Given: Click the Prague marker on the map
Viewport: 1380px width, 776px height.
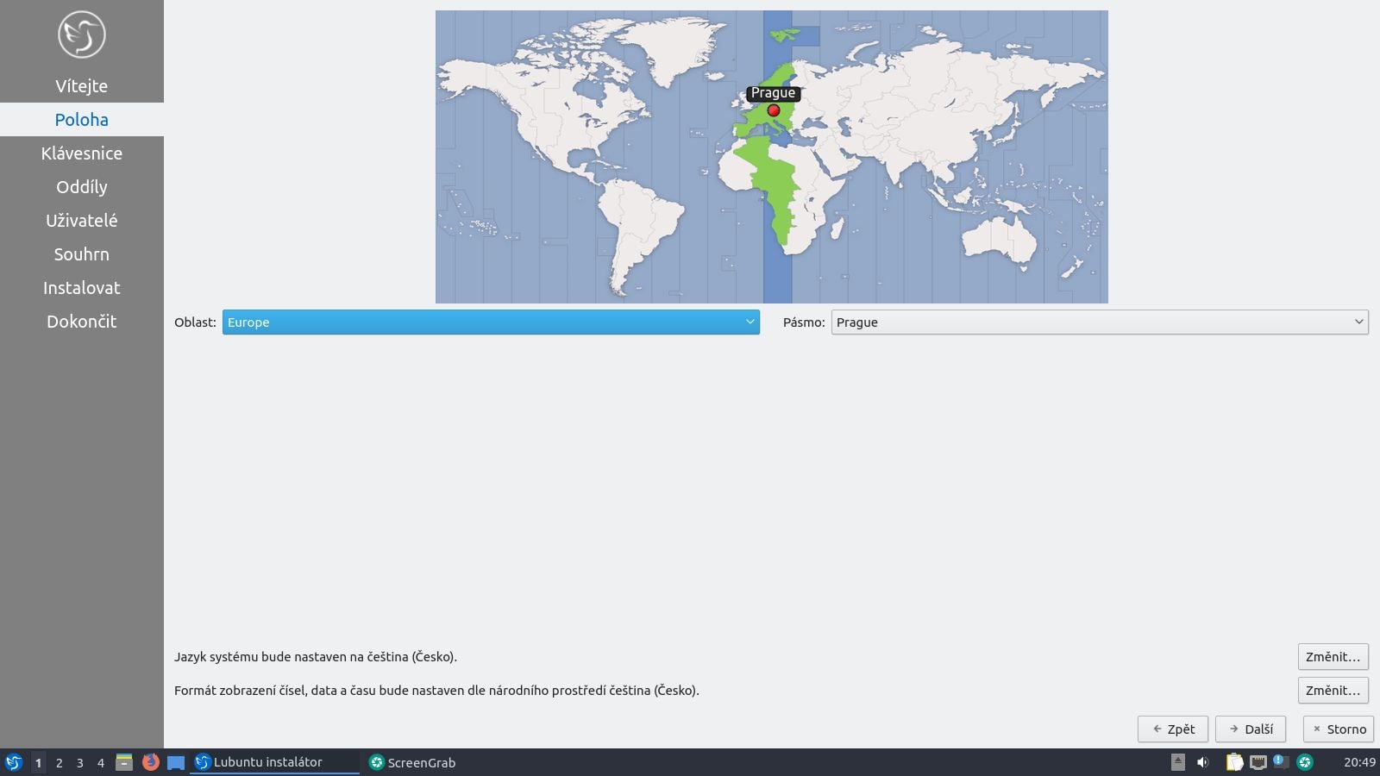Looking at the screenshot, I should click(x=773, y=110).
